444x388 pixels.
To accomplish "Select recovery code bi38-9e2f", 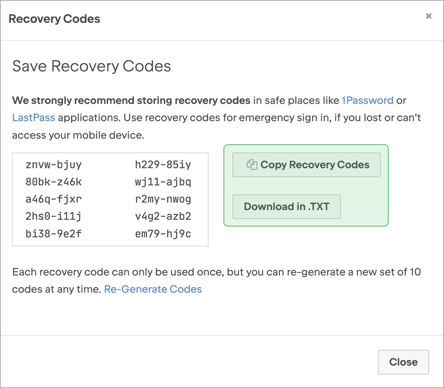I will (54, 234).
